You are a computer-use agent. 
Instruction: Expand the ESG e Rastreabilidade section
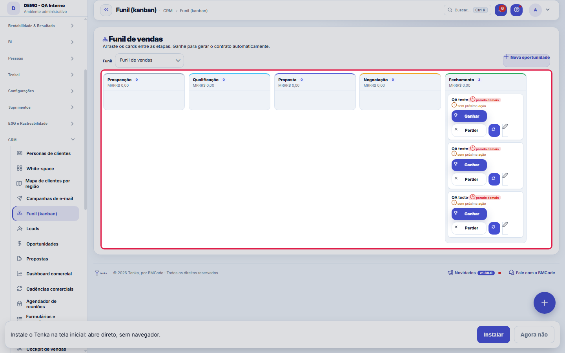(41, 124)
